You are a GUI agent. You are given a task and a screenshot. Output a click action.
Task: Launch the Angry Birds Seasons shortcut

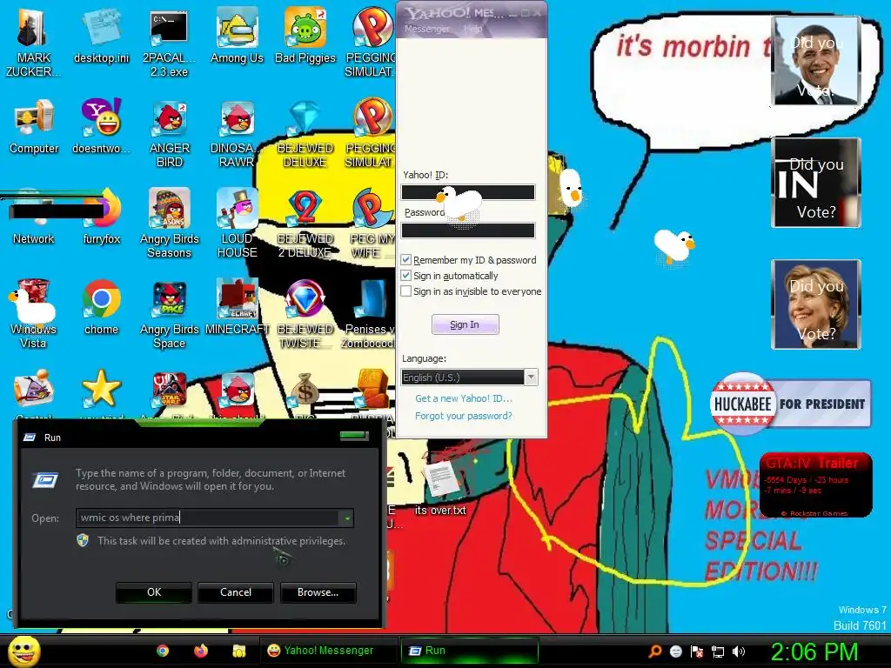(169, 224)
